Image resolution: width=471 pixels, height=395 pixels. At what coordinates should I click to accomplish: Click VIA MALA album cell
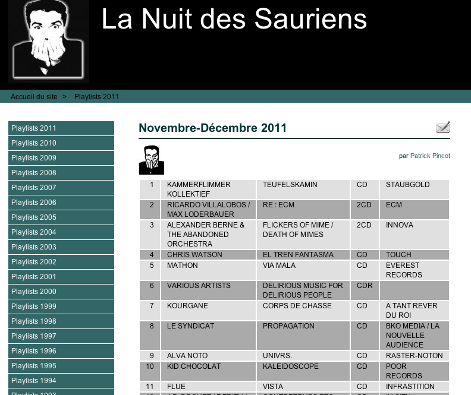303,270
